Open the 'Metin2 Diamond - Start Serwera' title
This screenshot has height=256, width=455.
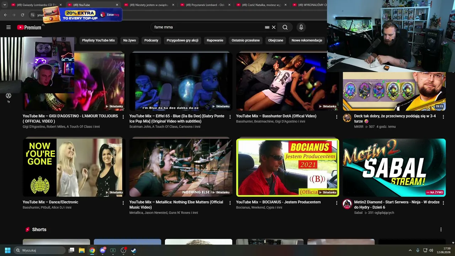click(x=397, y=205)
